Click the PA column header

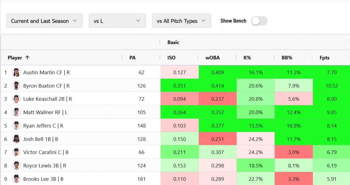pyautogui.click(x=133, y=58)
